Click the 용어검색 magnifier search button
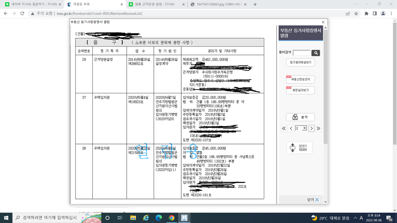The width and height of the screenshot is (397, 223). pos(315,53)
